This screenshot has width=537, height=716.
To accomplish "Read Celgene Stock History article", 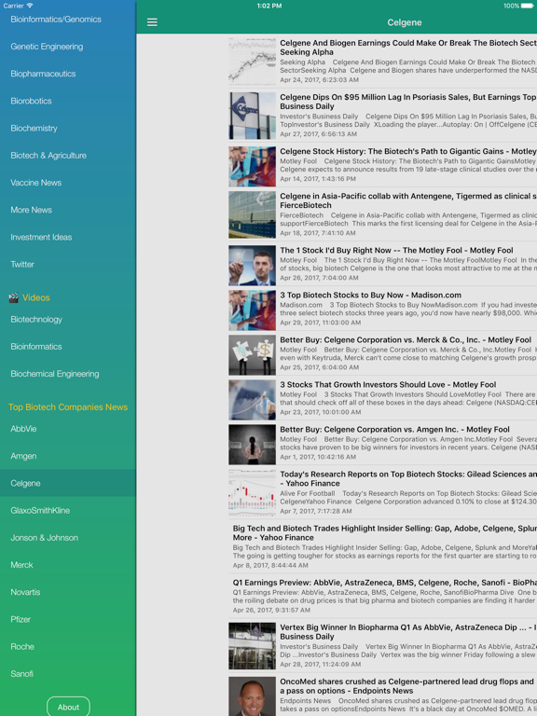I will pos(382,165).
